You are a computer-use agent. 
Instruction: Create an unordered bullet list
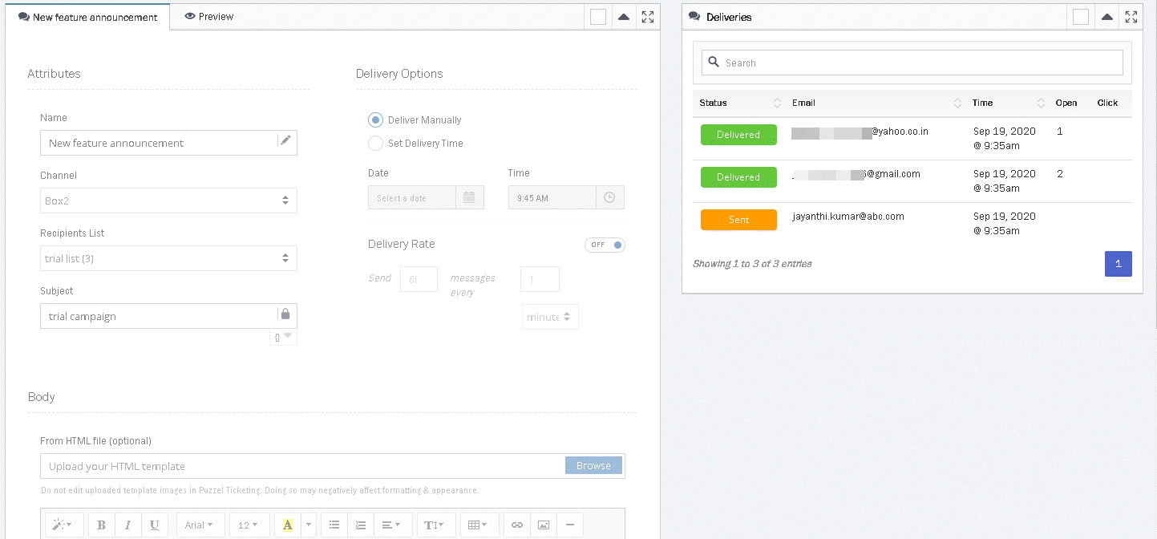pos(334,525)
